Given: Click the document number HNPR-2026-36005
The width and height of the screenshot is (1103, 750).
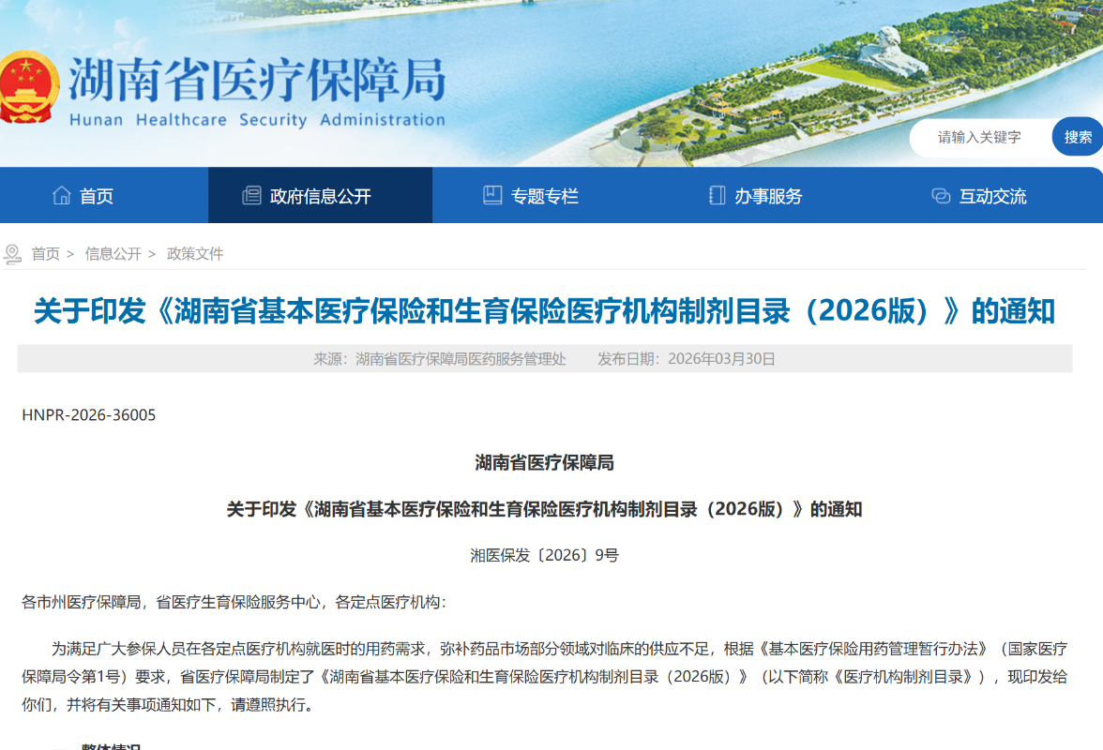Looking at the screenshot, I should pos(89,415).
